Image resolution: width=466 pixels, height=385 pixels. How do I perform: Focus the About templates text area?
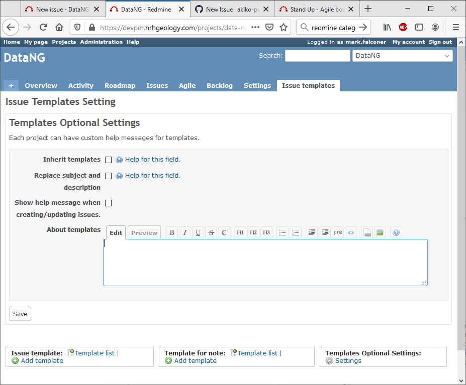[x=265, y=263]
